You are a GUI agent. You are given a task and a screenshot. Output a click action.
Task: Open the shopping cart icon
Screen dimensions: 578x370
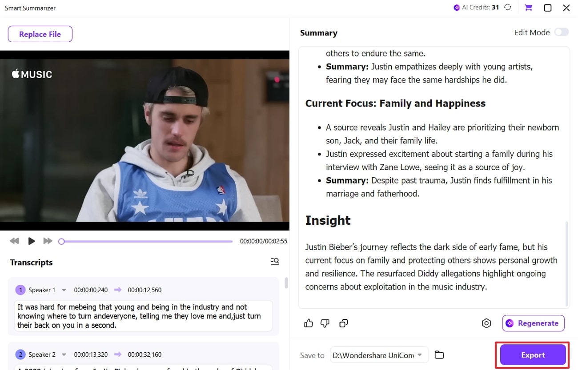(528, 8)
